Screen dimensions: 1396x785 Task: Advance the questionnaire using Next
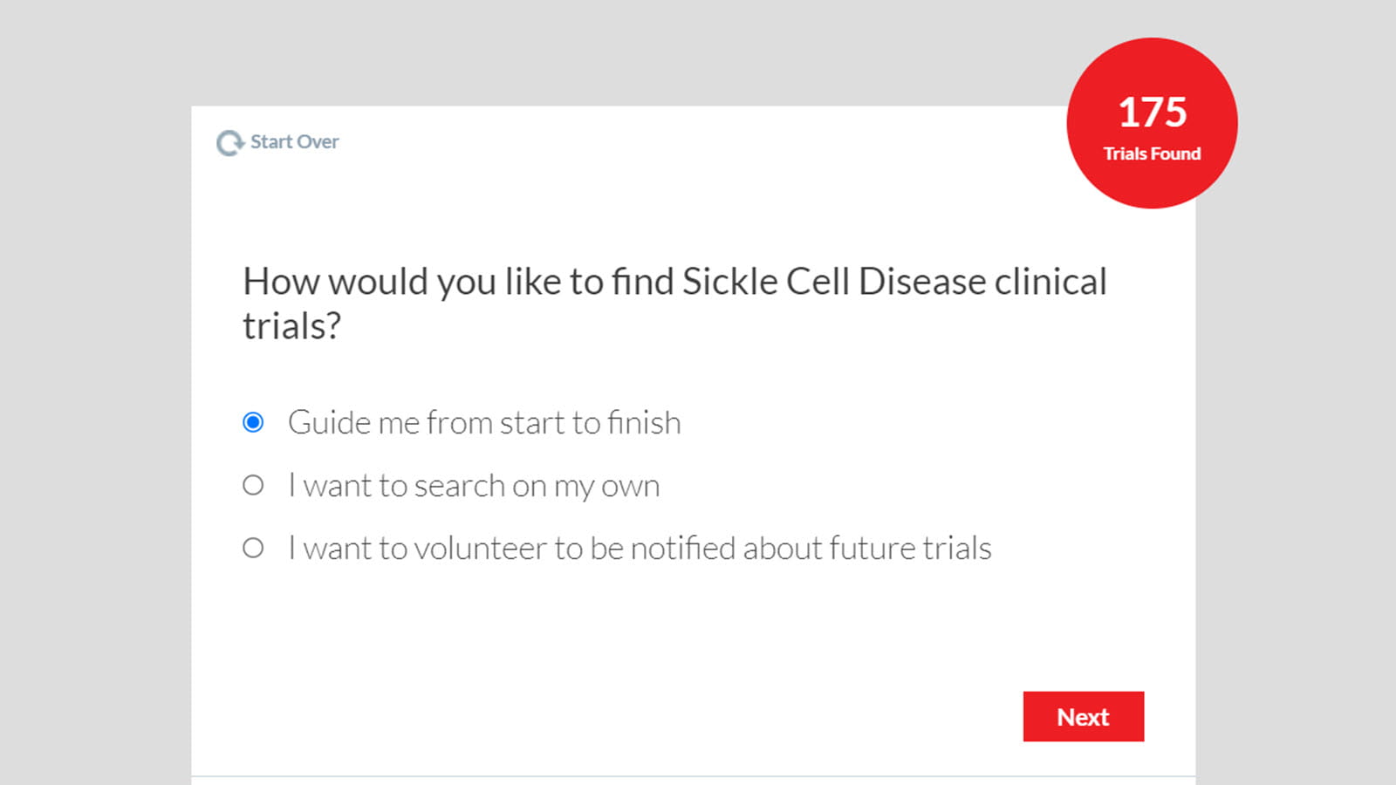click(x=1083, y=716)
